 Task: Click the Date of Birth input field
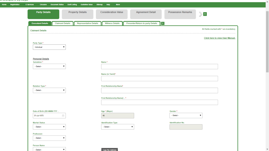(49, 116)
